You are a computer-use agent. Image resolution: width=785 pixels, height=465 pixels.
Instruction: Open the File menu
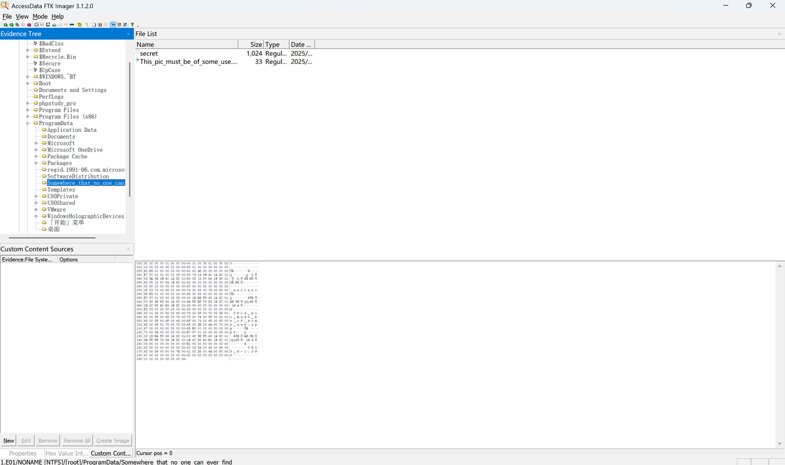(x=7, y=17)
